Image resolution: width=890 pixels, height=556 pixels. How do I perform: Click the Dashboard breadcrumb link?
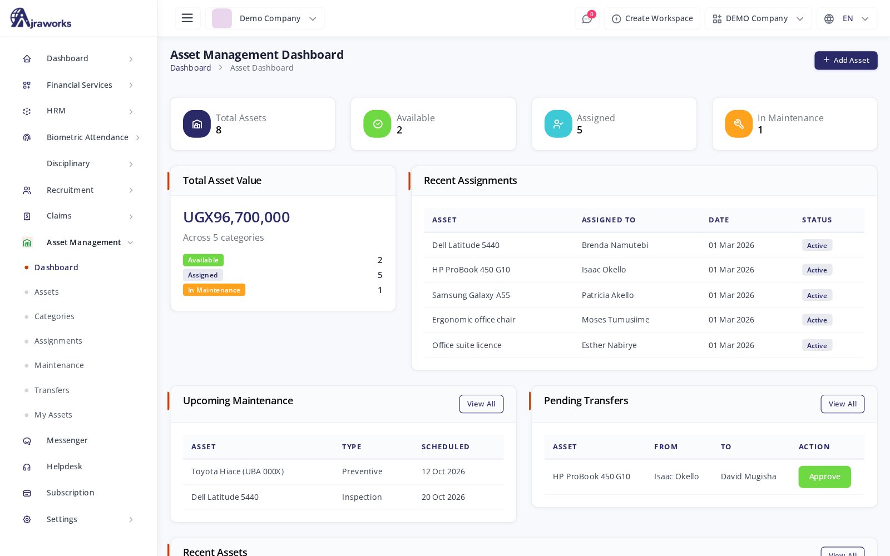click(x=191, y=68)
